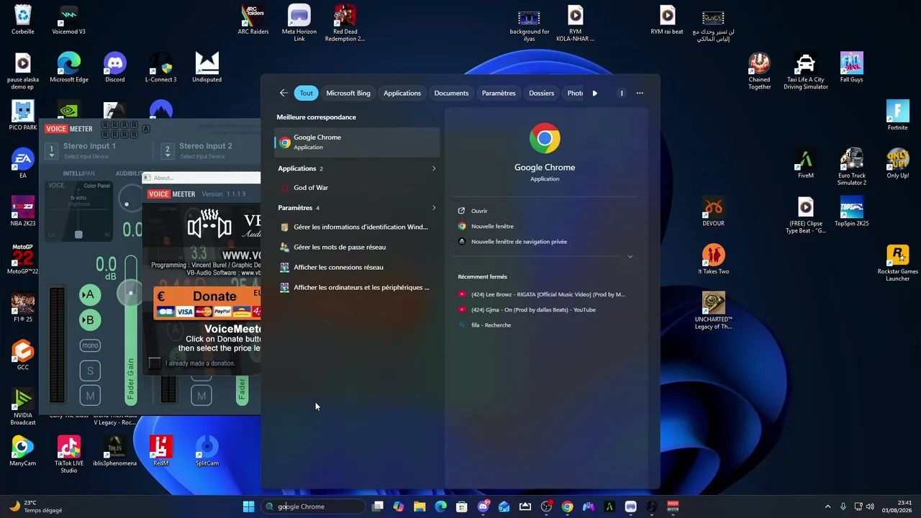Open the SplitCam desktop shortcut

[207, 452]
